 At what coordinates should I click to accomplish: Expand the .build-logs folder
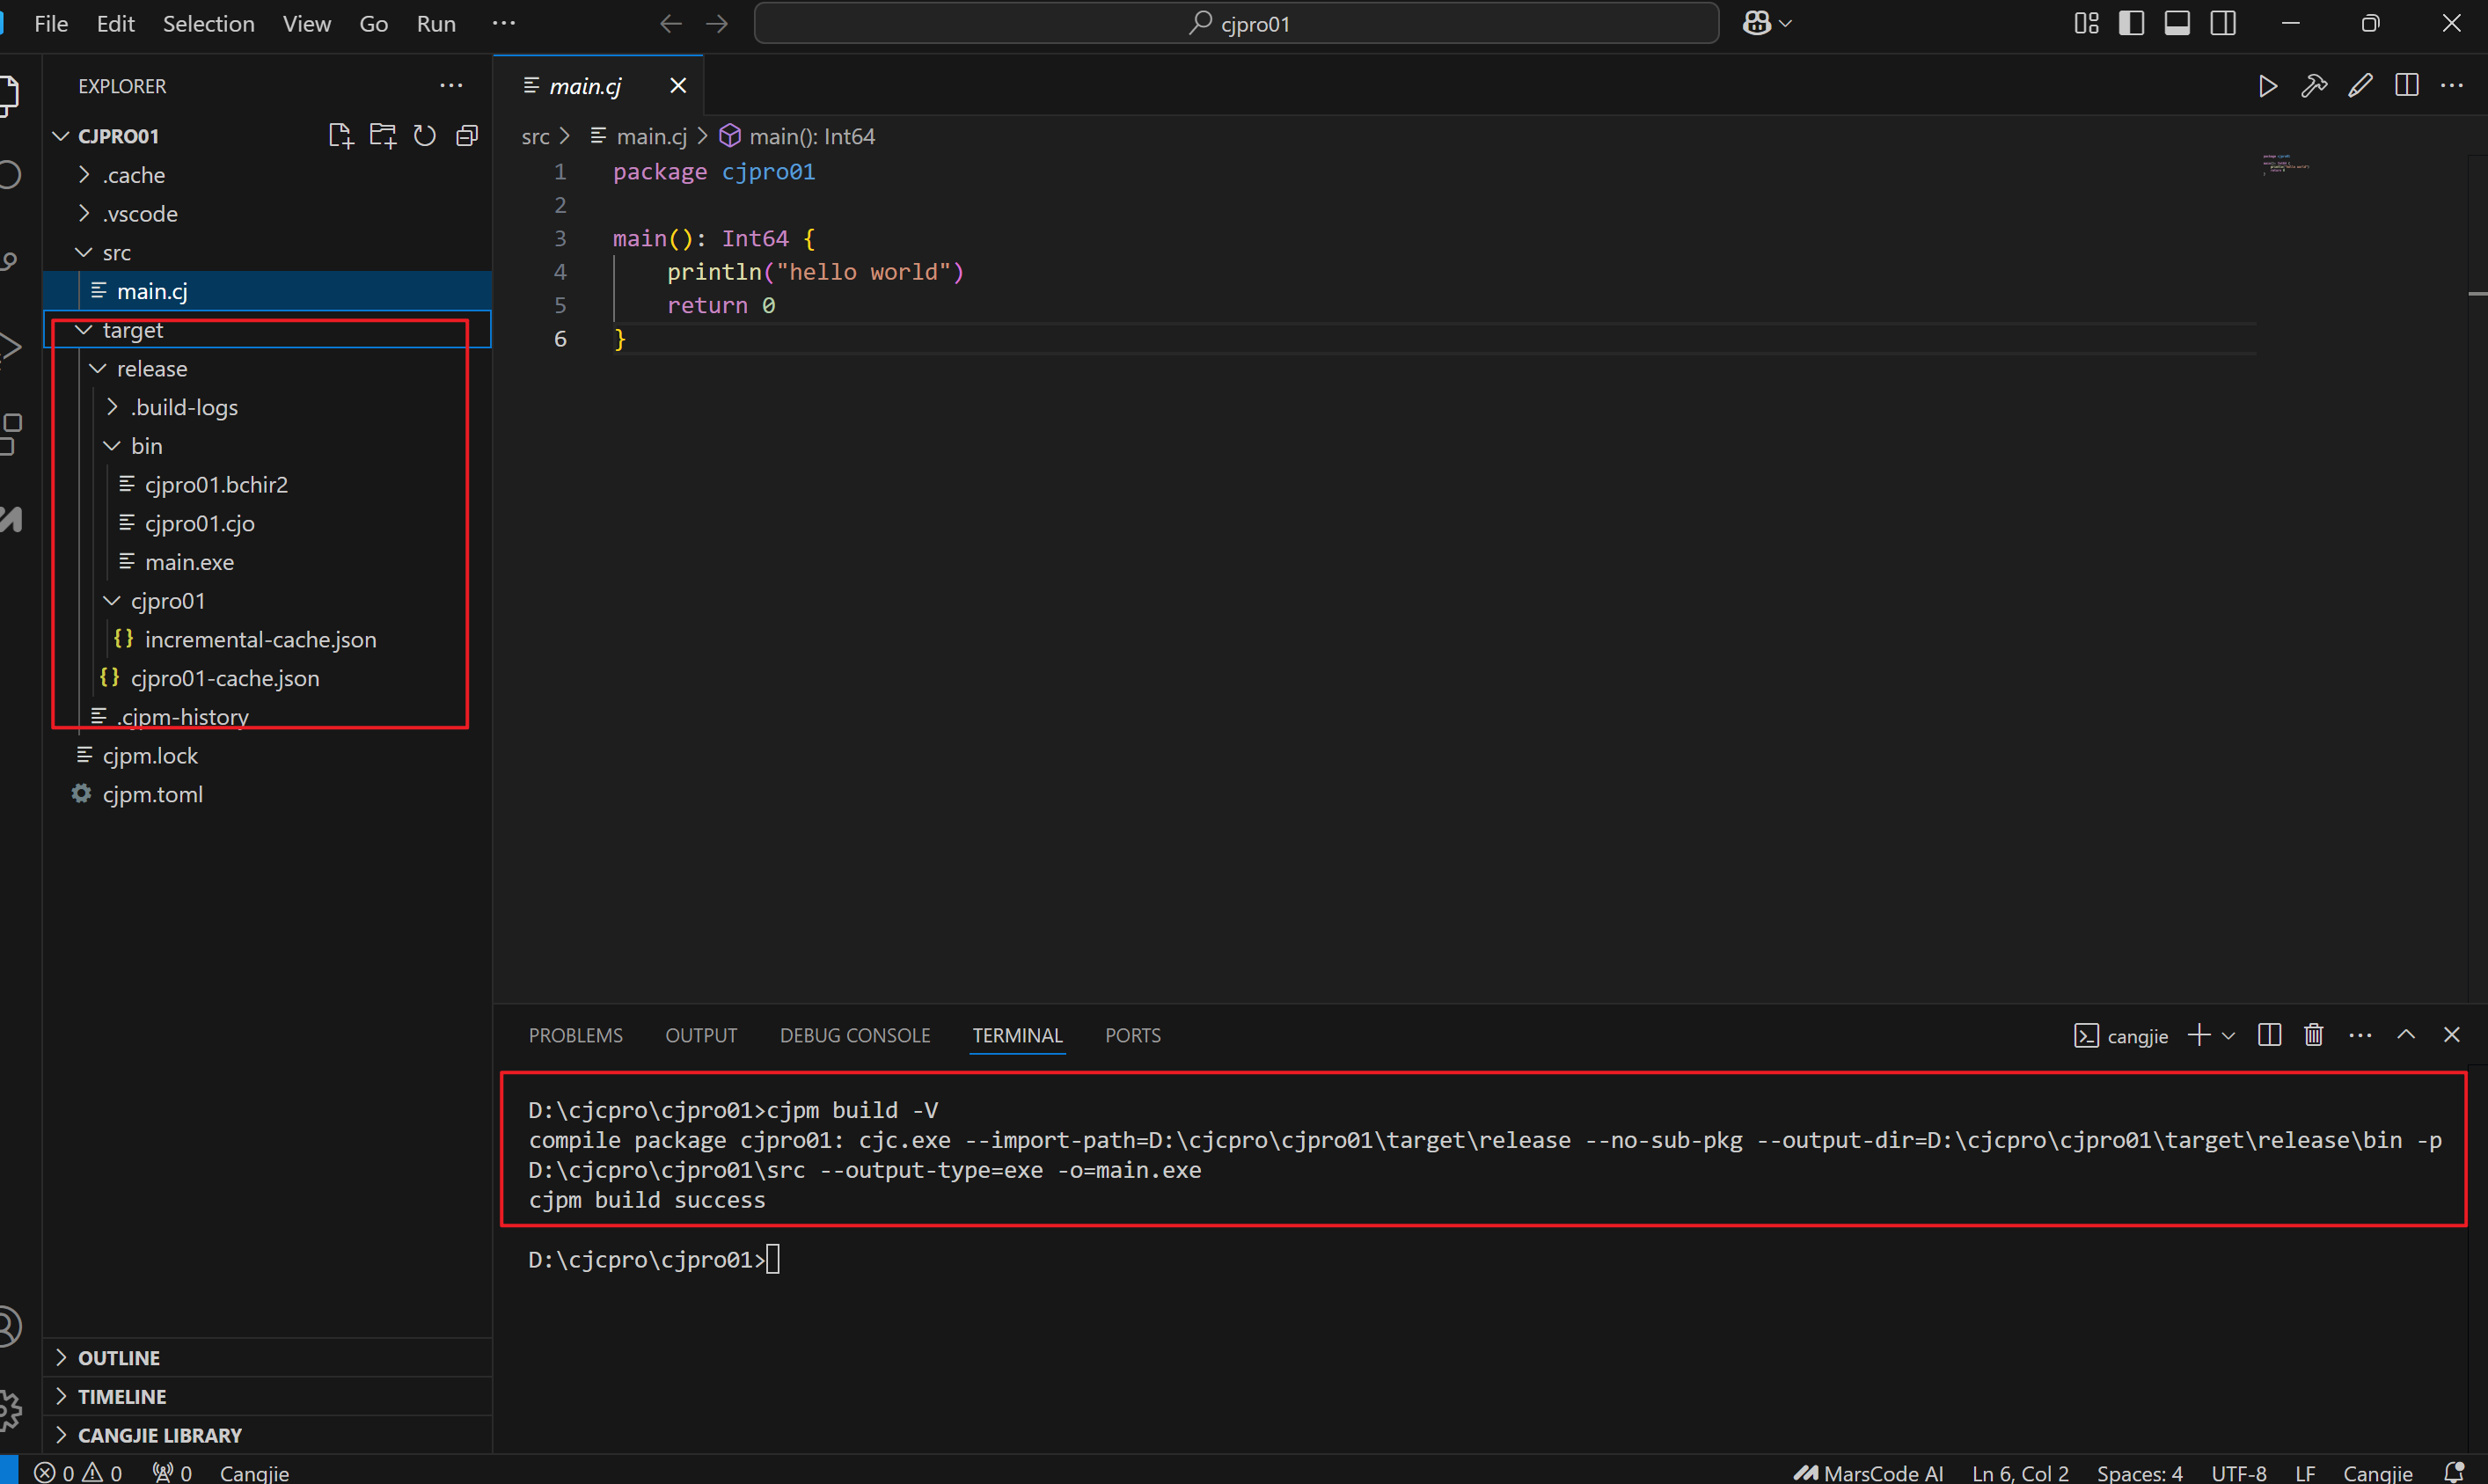coord(268,408)
